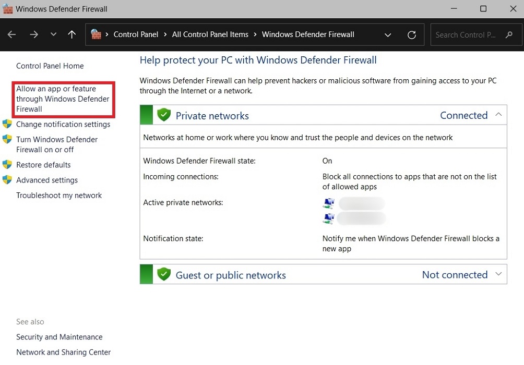Screen dimensions: 524x365
Task: Open the address bar recent locations dropdown
Action: 388,34
